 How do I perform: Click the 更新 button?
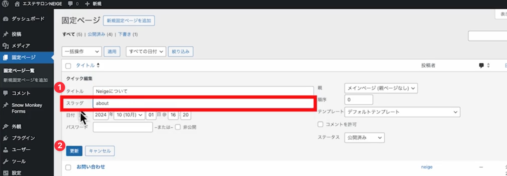[74, 151]
